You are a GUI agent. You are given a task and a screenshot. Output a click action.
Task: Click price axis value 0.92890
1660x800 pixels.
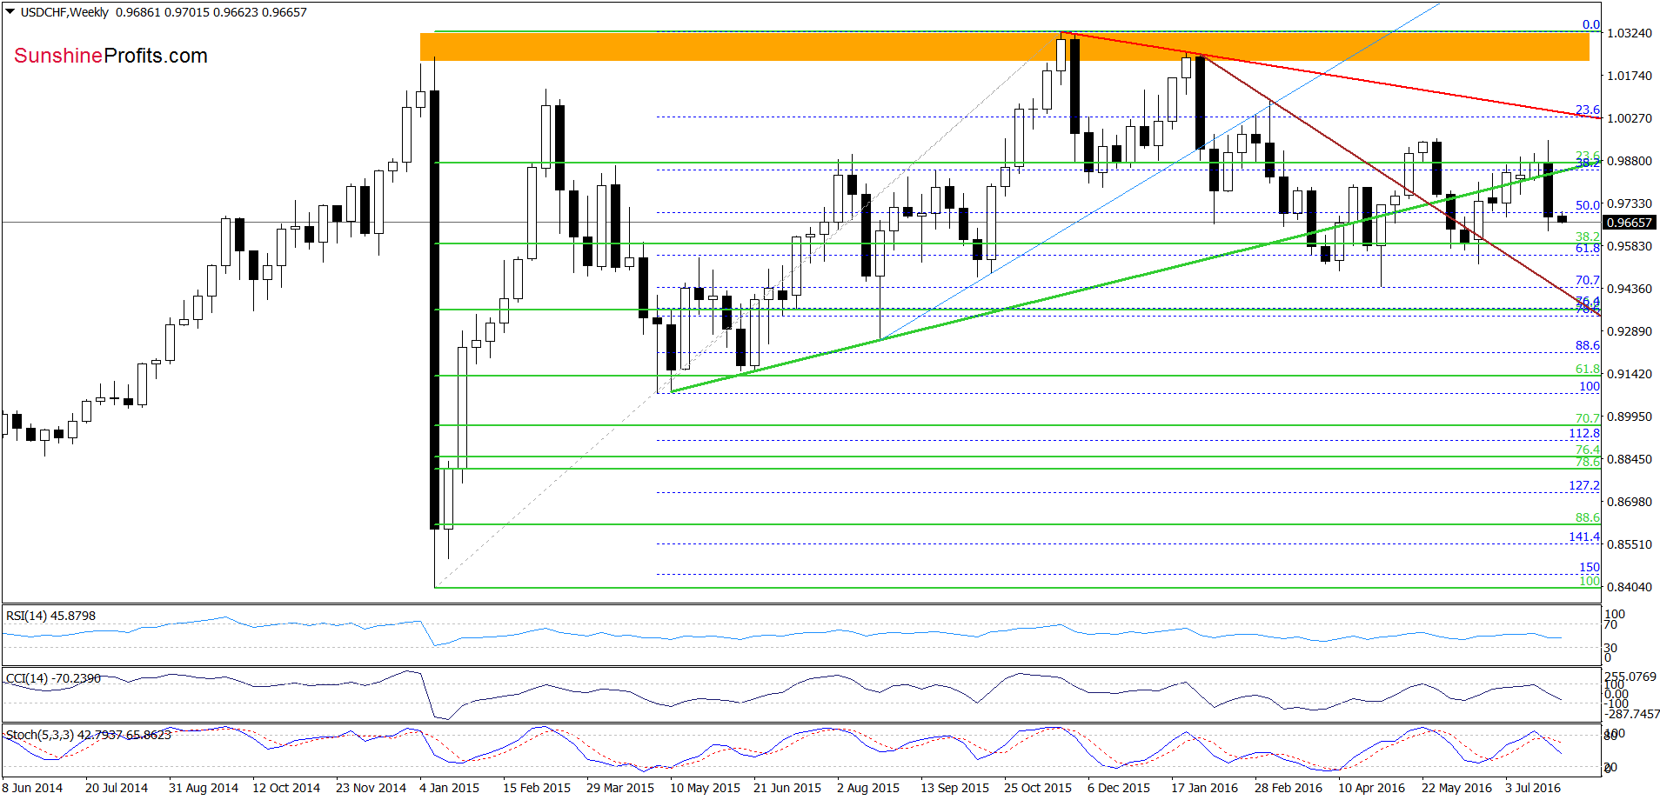[1629, 331]
